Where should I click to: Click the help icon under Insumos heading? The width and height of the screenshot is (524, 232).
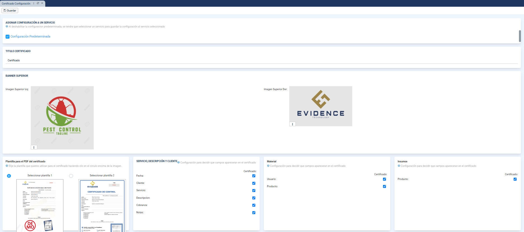coord(399,166)
